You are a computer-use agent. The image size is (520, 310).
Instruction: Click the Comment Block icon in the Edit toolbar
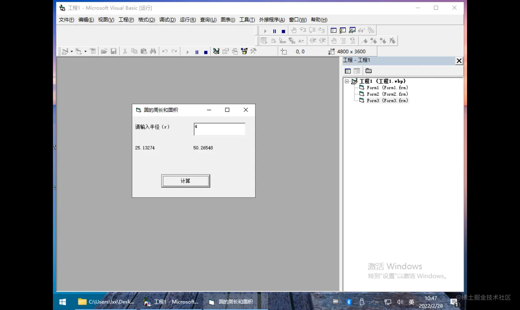tap(343, 41)
